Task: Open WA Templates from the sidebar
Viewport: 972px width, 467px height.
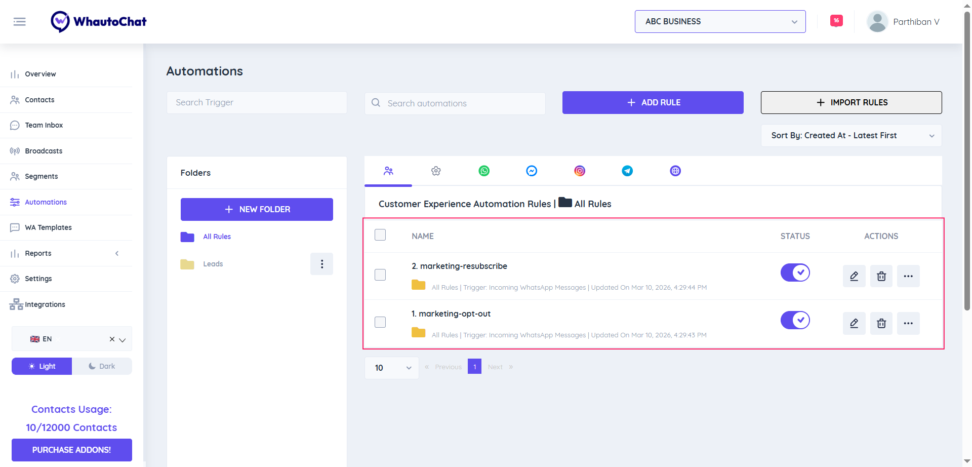Action: pos(48,227)
